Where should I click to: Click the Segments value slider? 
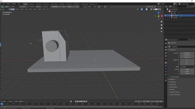pos(58,7)
